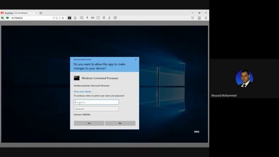
Task: Click the Show more details link
Action: point(82,92)
